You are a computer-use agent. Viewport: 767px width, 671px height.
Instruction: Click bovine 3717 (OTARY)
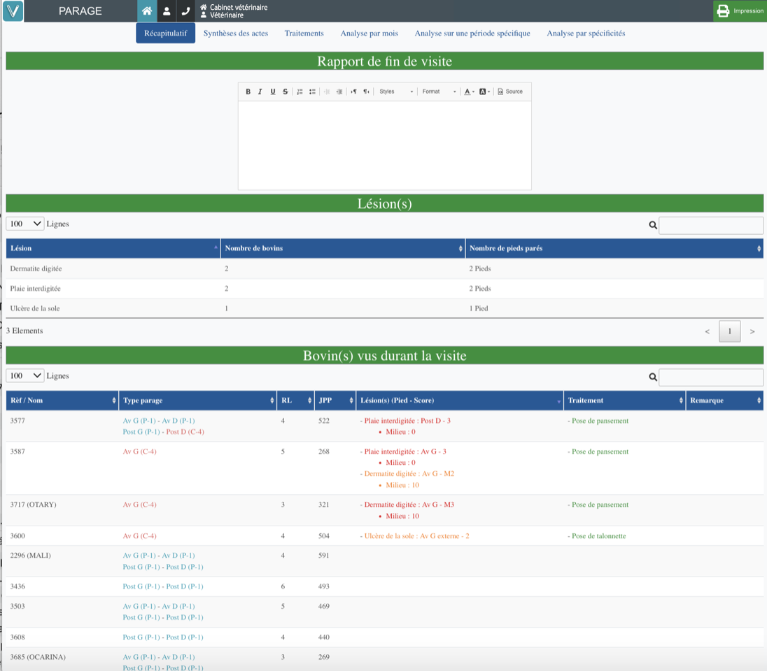34,505
